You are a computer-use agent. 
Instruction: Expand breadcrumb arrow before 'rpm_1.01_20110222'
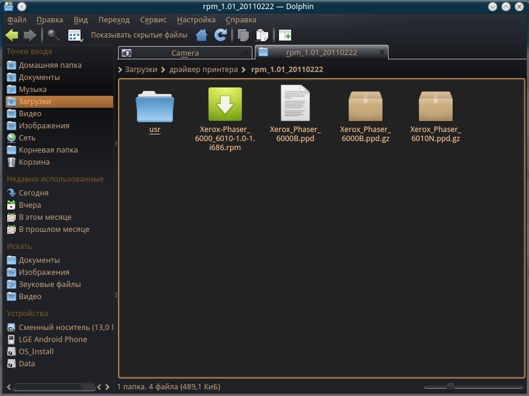[x=244, y=70]
